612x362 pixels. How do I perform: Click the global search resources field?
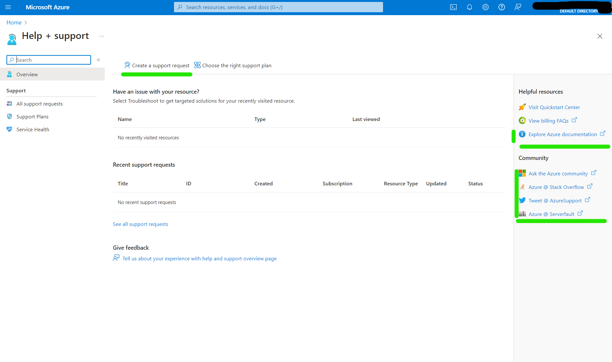[279, 7]
